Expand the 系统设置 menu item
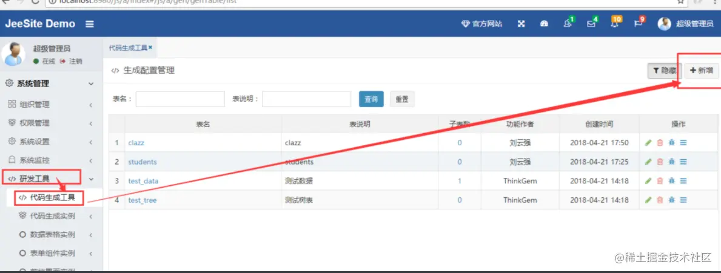The image size is (721, 273). [x=51, y=141]
